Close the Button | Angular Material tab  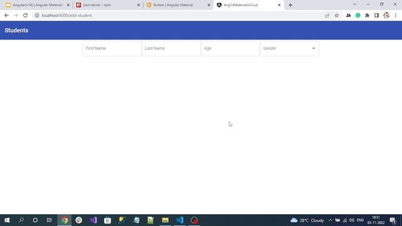tap(209, 5)
